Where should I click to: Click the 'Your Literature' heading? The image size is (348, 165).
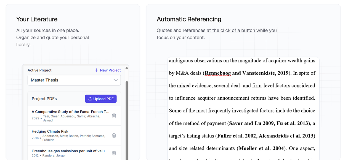[x=37, y=19]
